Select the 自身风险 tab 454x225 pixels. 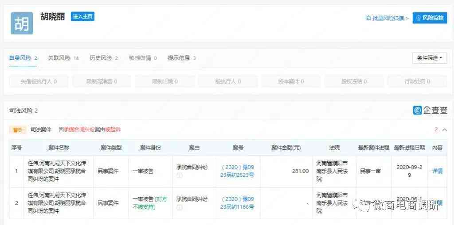tap(23, 58)
